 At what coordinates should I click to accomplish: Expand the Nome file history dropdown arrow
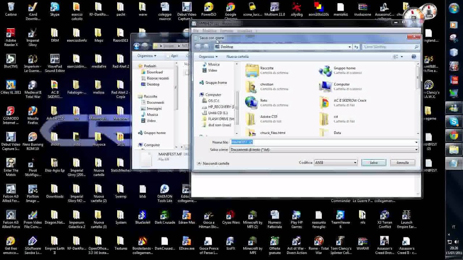[x=416, y=142]
